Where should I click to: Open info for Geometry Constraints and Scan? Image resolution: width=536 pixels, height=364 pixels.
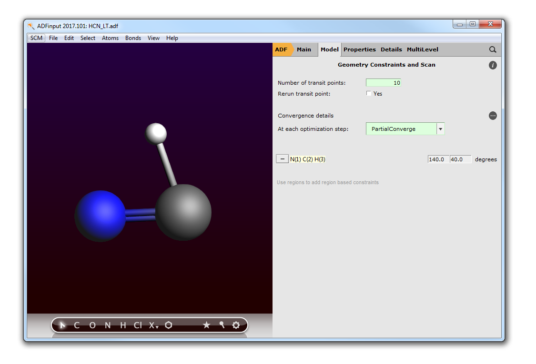[x=493, y=65]
